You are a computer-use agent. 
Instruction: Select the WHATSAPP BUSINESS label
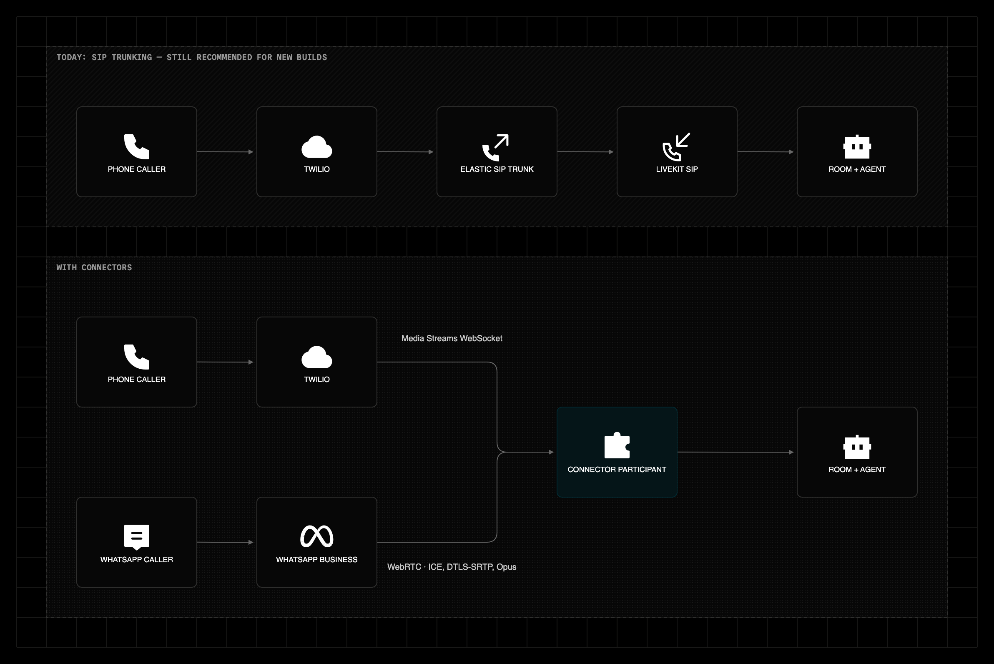click(316, 560)
